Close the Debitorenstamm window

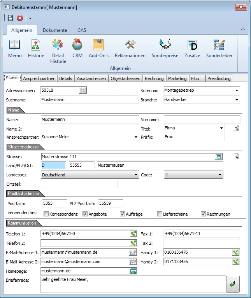click(x=241, y=7)
